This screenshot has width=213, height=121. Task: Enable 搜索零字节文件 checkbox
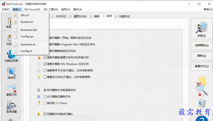(x=45, y=70)
